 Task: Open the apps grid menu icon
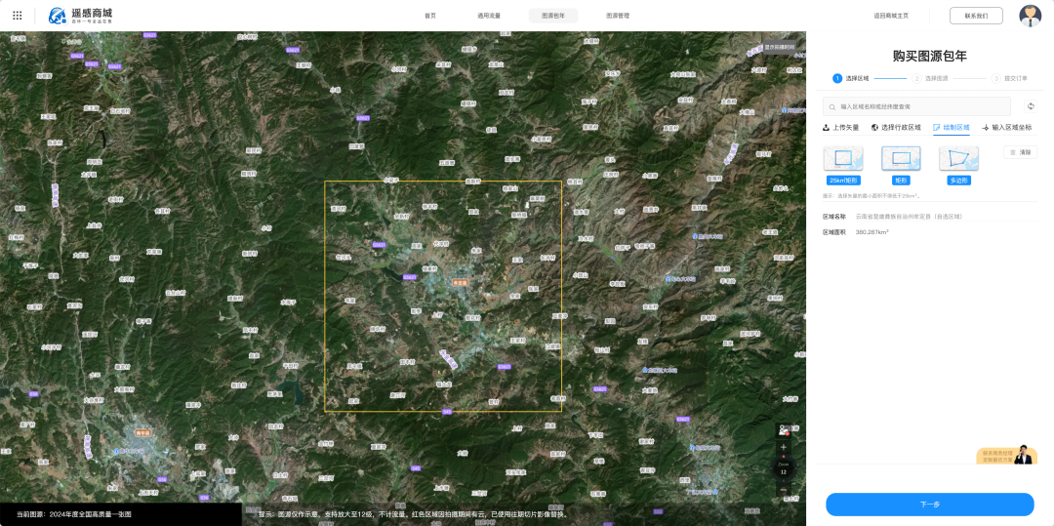tap(18, 15)
